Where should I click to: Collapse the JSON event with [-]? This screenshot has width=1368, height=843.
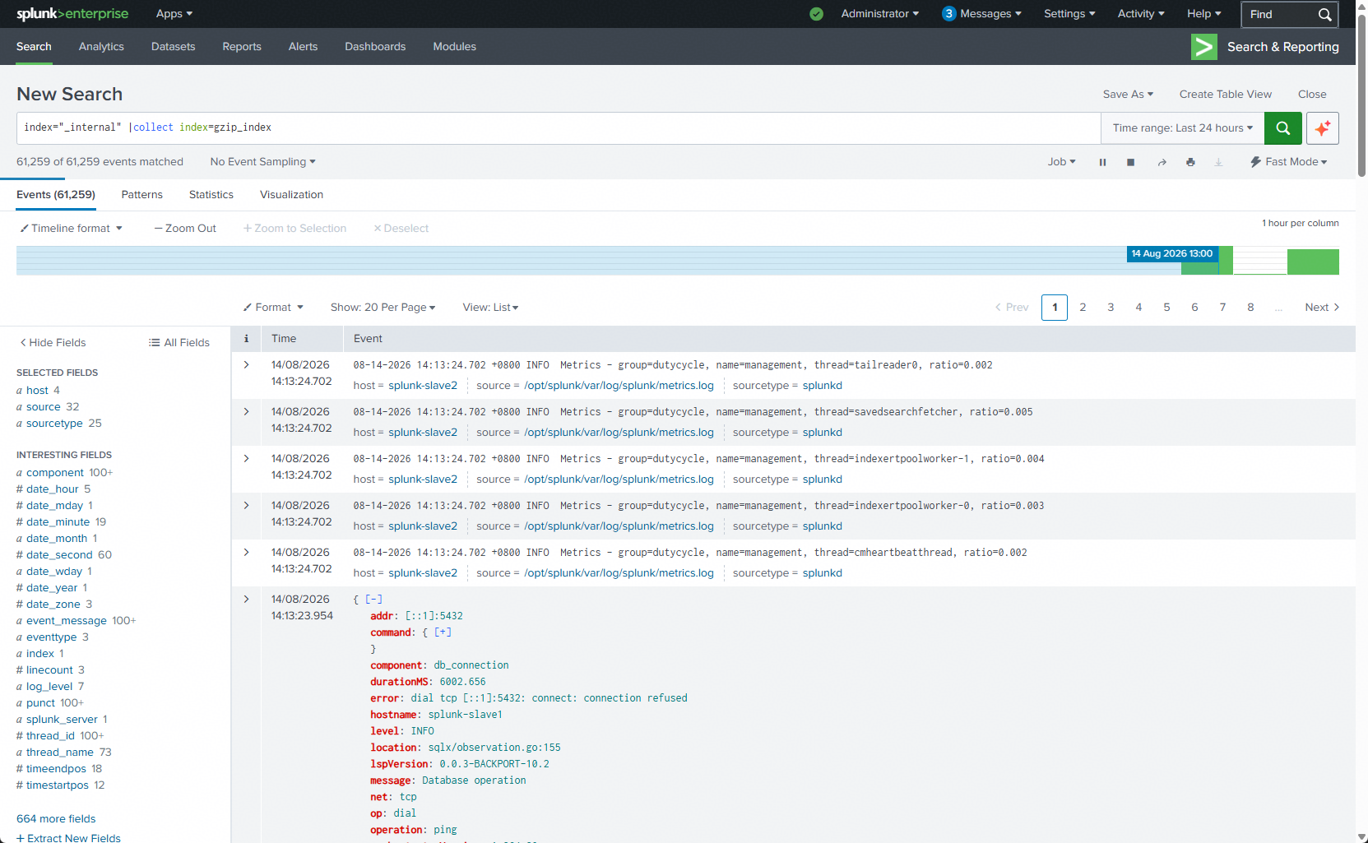click(x=373, y=600)
